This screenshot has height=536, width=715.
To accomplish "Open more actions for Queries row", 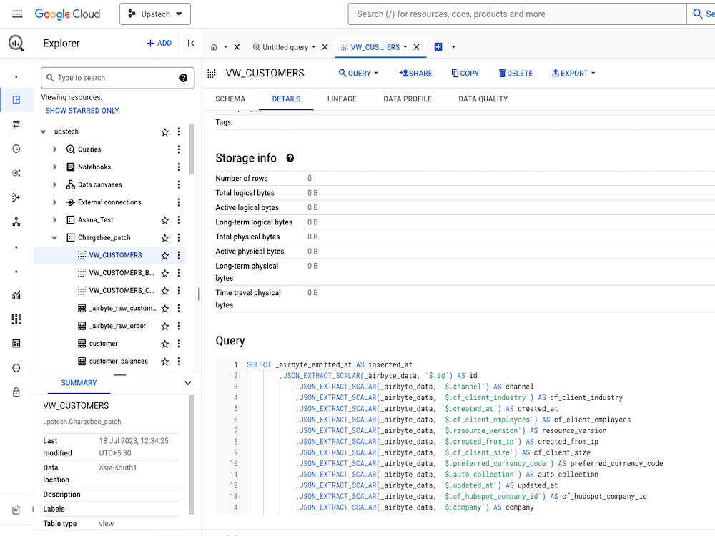I will 179,149.
